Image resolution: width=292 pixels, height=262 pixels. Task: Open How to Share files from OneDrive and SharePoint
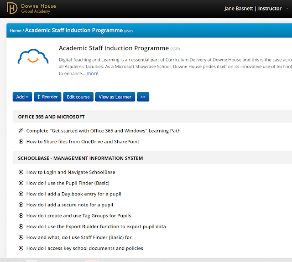click(x=83, y=142)
